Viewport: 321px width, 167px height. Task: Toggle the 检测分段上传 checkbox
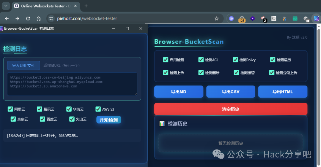272,73
